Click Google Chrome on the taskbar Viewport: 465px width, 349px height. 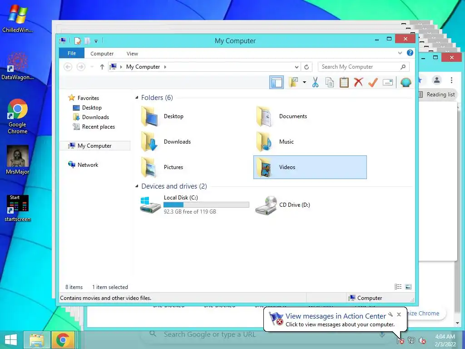63,340
